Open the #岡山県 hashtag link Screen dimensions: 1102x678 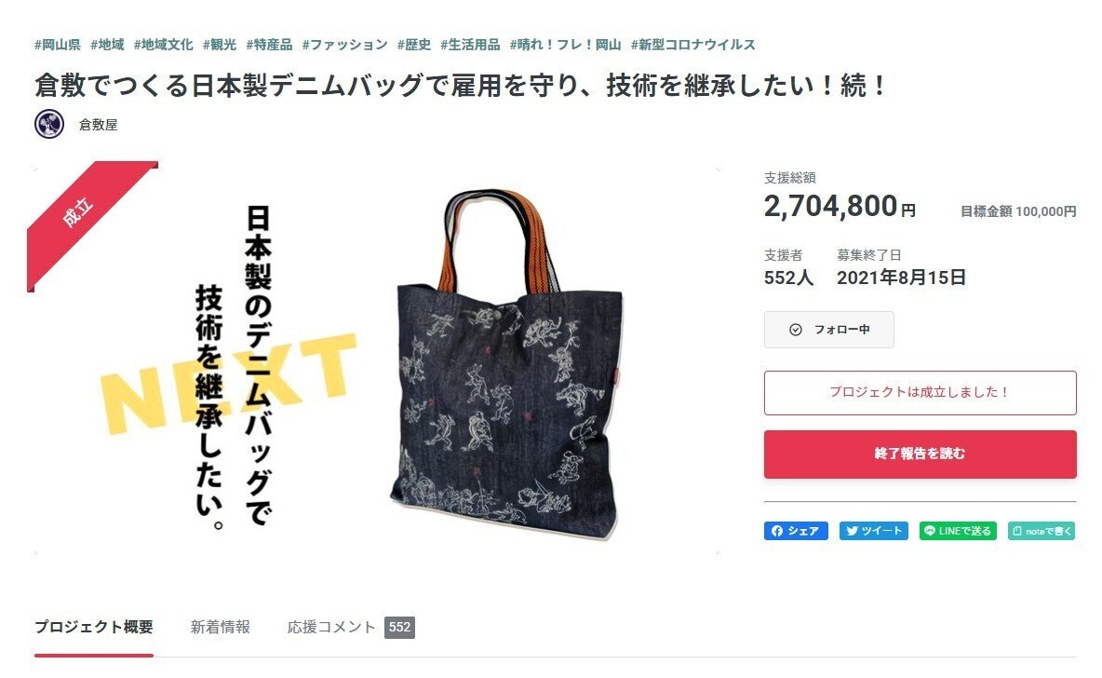(58, 45)
